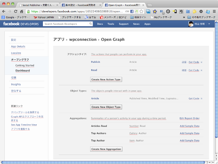Bookmark this page with star outline icon
The image size is (218, 164).
141,11
